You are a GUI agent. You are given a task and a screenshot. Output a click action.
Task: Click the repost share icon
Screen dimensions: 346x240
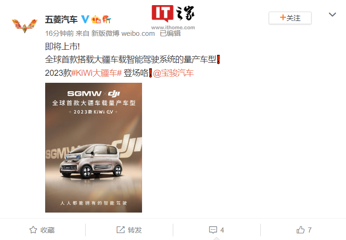121,230
